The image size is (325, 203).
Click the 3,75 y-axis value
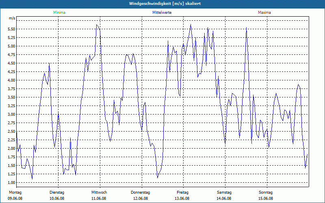12,89
